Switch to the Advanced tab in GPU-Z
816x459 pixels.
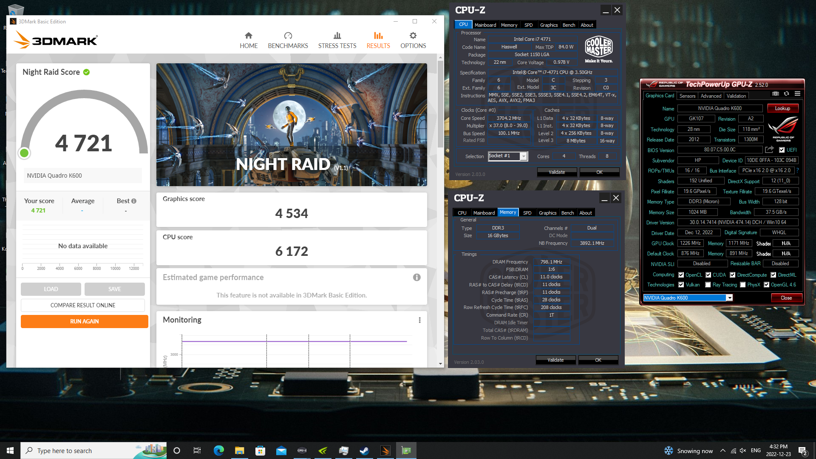[711, 96]
